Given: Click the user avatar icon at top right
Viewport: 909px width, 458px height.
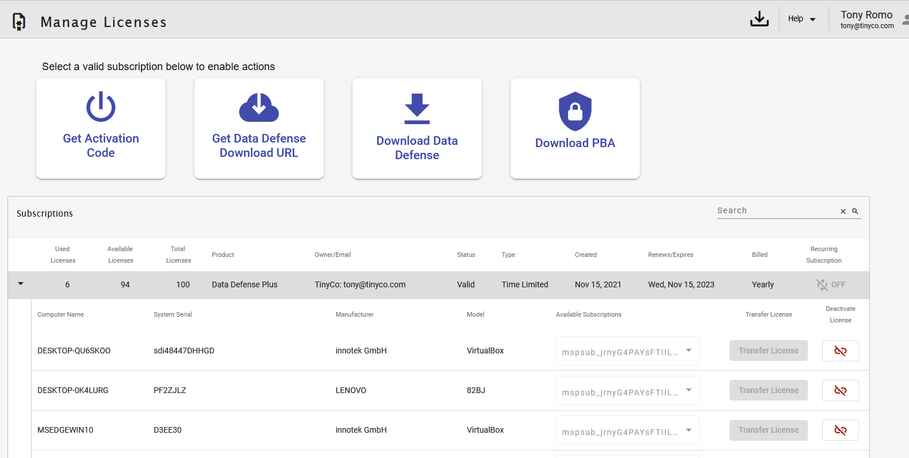Looking at the screenshot, I should click(905, 20).
